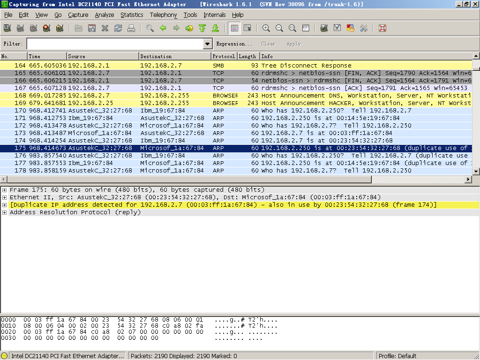Go to a specific packet number icon
Viewport: 480px width, 360px height.
coord(189,28)
